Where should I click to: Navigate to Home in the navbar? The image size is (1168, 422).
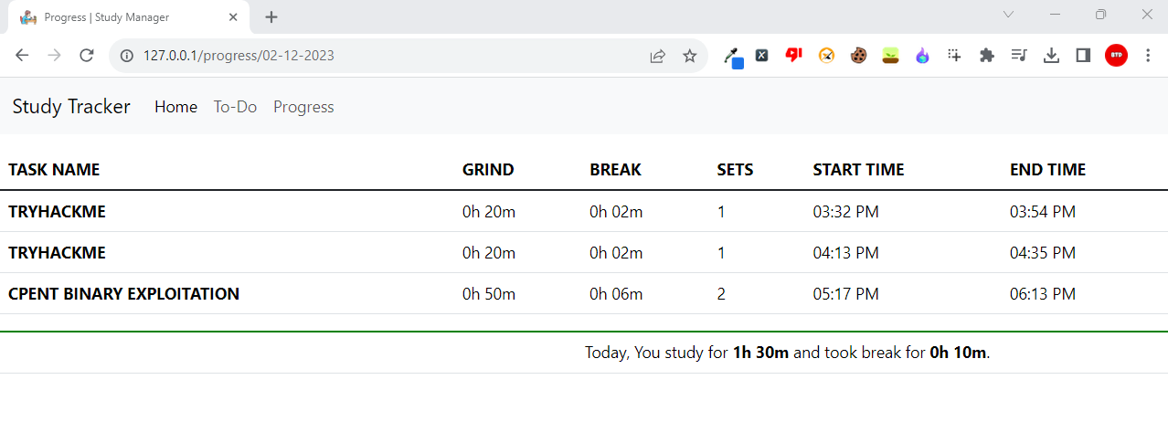175,107
